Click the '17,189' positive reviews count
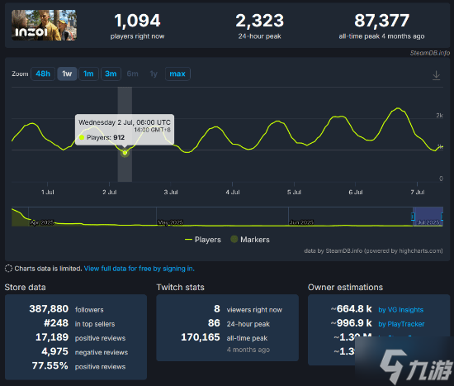The height and width of the screenshot is (386, 454). 52,337
